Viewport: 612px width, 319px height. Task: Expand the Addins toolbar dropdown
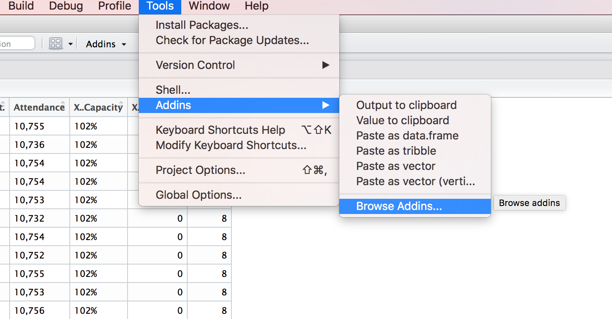pyautogui.click(x=106, y=44)
